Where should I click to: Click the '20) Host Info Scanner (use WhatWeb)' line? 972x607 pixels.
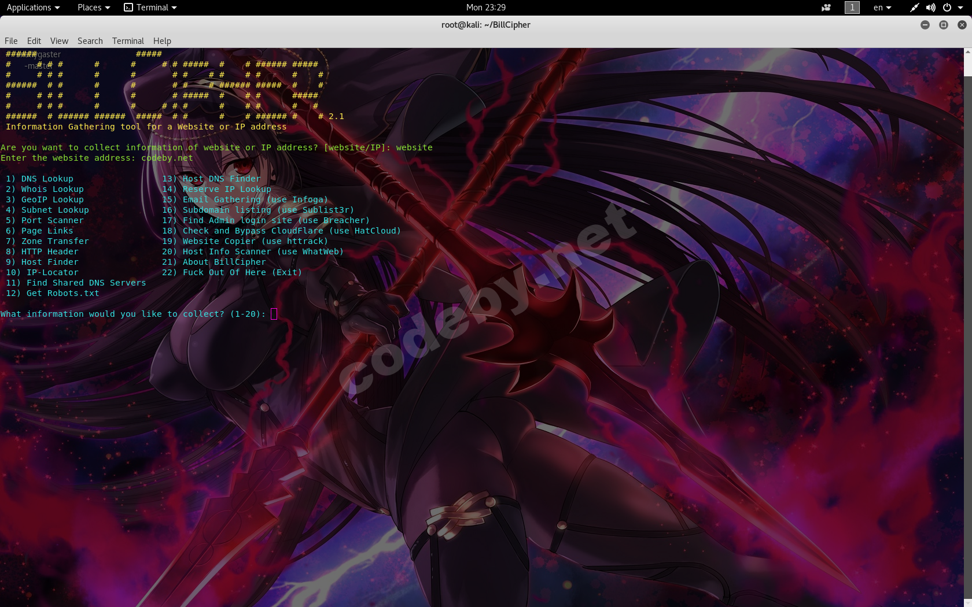pyautogui.click(x=253, y=251)
